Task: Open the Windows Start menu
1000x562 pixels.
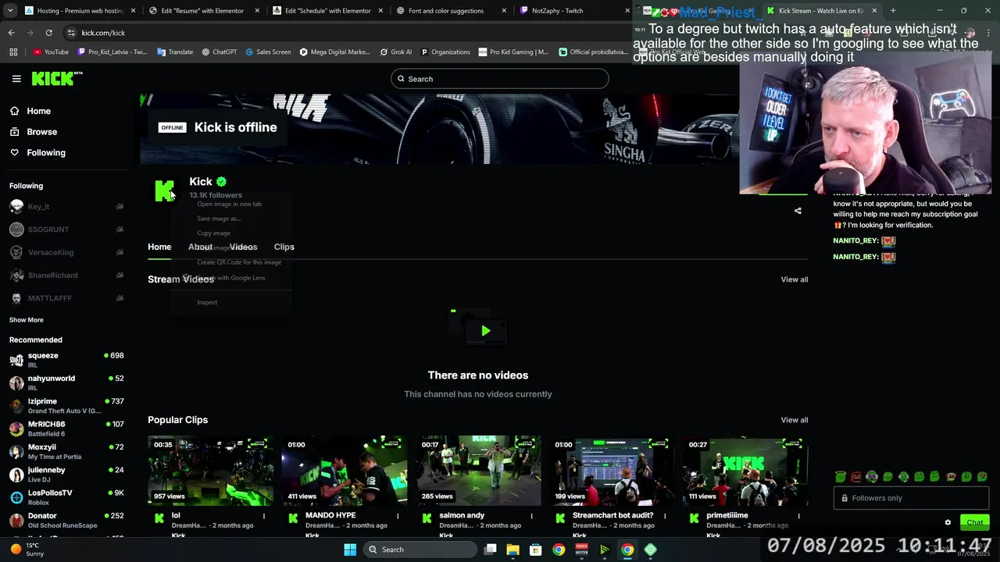Action: (x=350, y=550)
